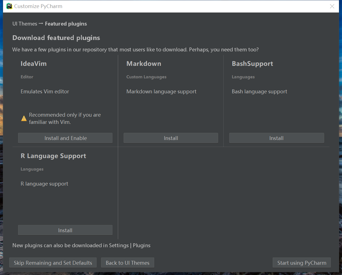Click the yellow warning triangle under IdeaVim
The image size is (342, 275).
click(x=24, y=119)
